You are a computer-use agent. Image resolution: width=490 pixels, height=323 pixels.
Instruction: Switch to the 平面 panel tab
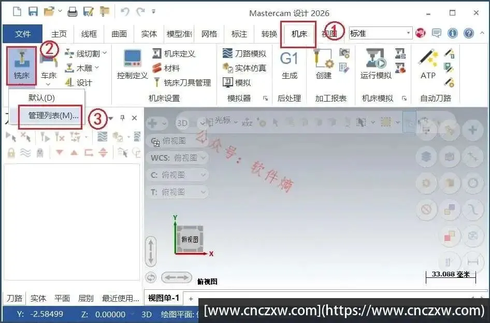62,298
